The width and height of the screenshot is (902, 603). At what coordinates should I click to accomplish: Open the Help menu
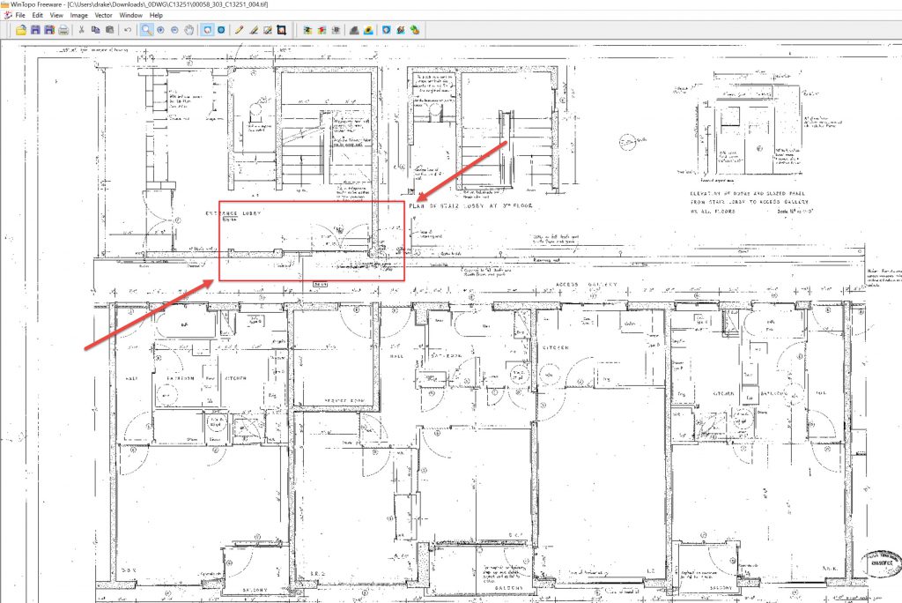(x=156, y=16)
